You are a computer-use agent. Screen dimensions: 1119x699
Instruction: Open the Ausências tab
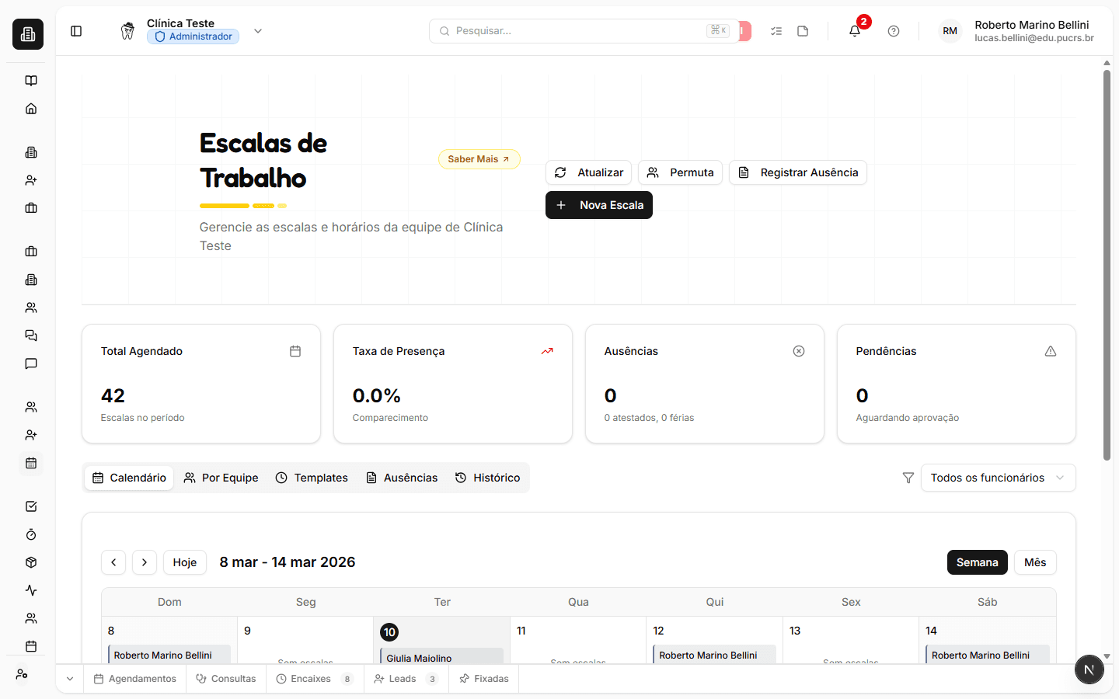click(402, 477)
